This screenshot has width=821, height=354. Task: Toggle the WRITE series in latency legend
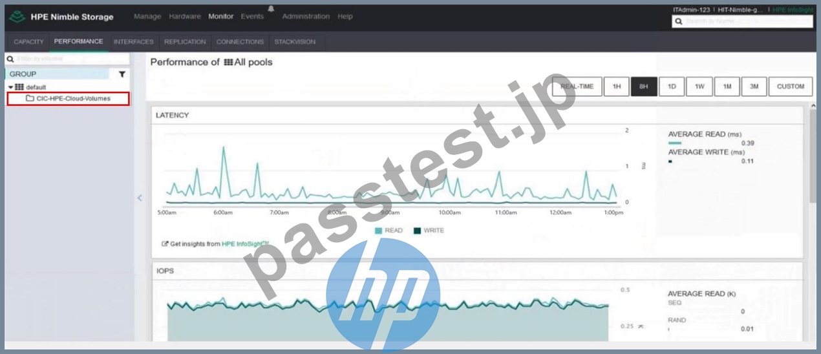click(x=429, y=231)
